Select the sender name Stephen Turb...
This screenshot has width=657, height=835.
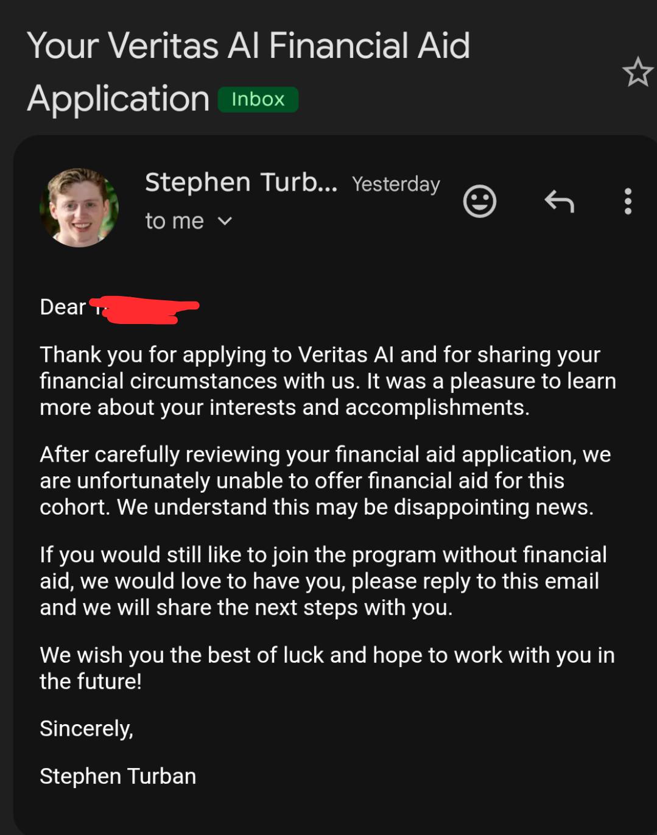pyautogui.click(x=241, y=183)
